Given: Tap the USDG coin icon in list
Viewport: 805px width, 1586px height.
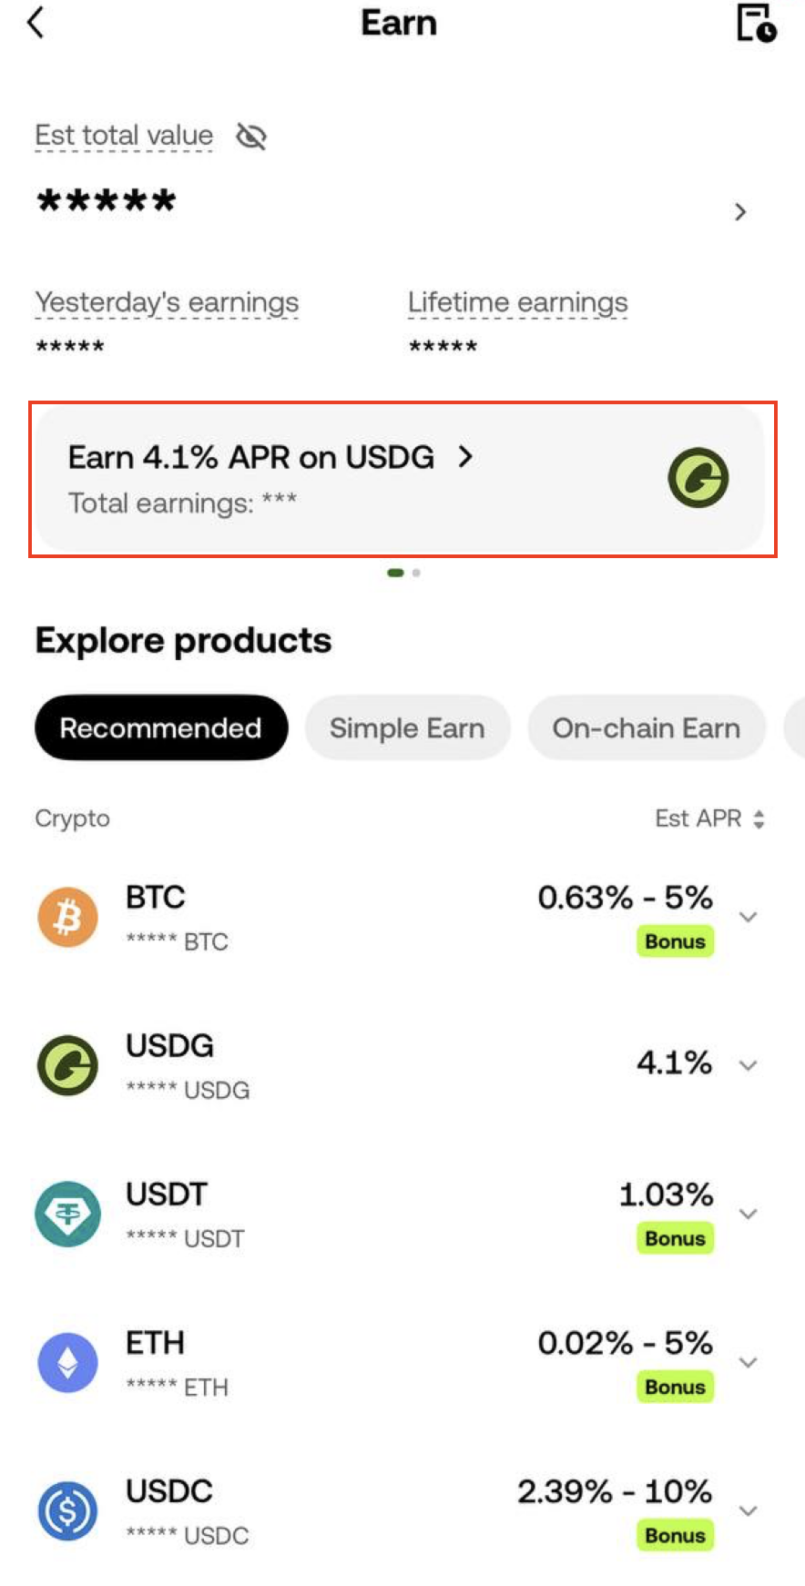Looking at the screenshot, I should coord(67,1065).
